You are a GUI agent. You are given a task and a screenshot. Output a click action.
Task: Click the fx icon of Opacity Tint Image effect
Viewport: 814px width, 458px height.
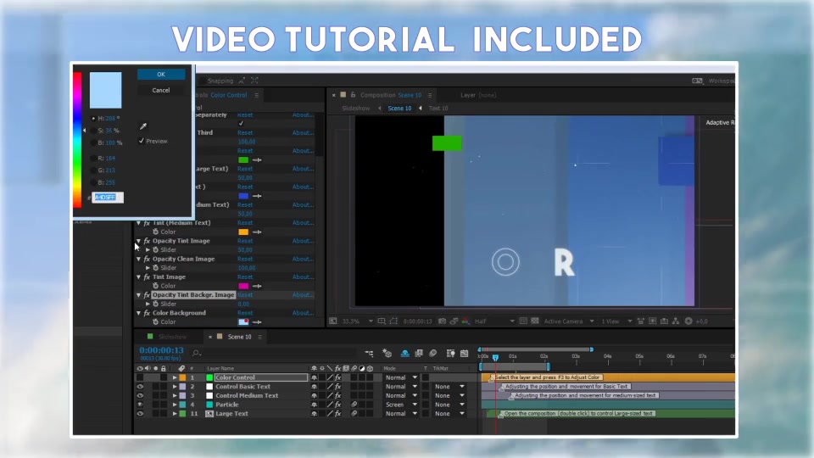point(147,241)
